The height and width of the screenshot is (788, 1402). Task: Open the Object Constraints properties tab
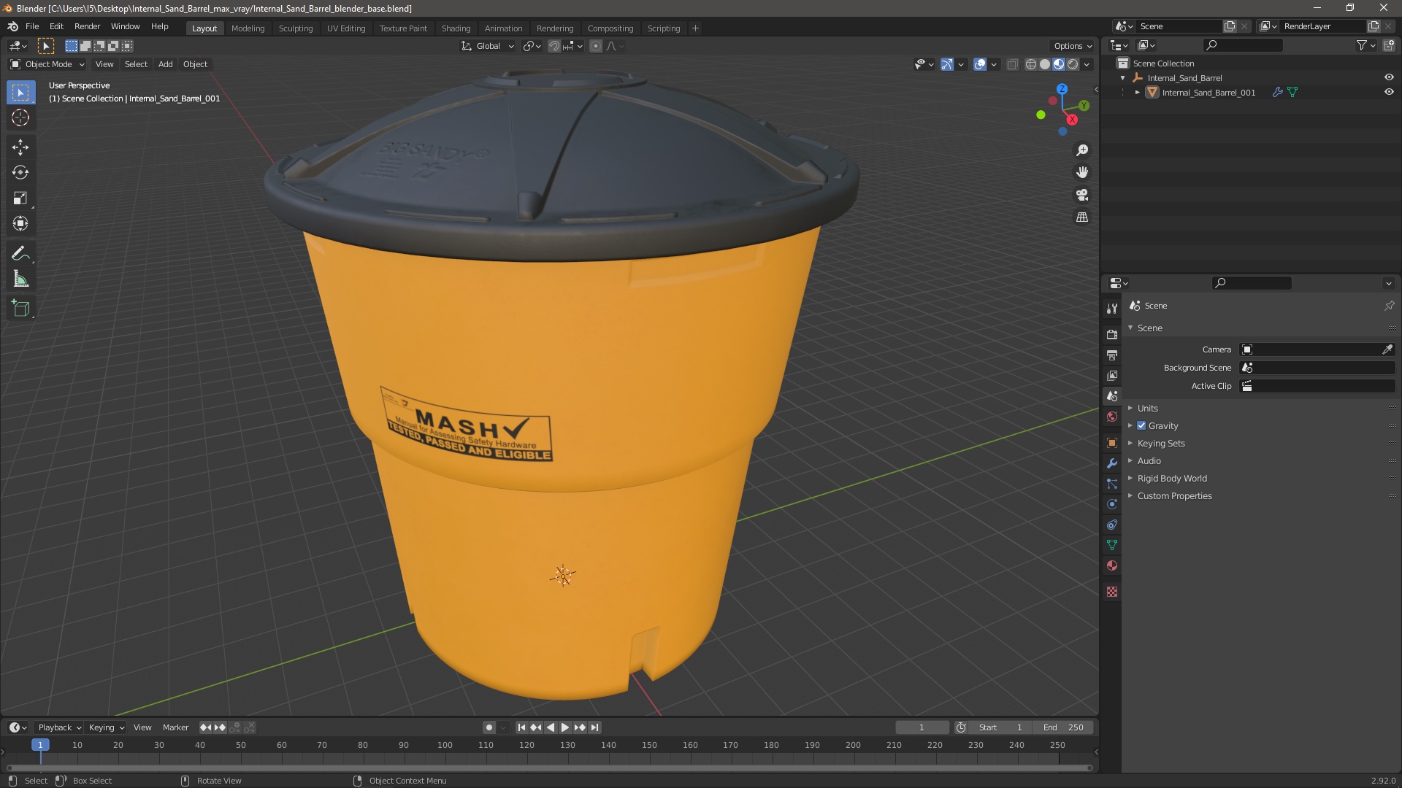pyautogui.click(x=1111, y=525)
